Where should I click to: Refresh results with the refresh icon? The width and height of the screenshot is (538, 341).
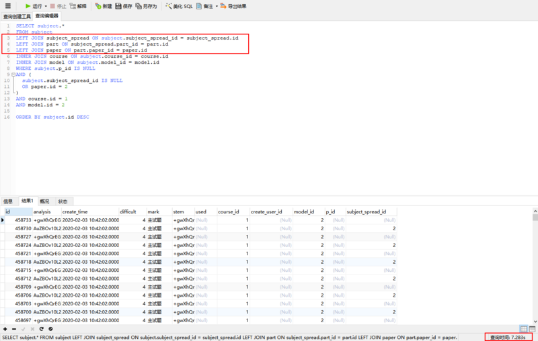pyautogui.click(x=41, y=329)
